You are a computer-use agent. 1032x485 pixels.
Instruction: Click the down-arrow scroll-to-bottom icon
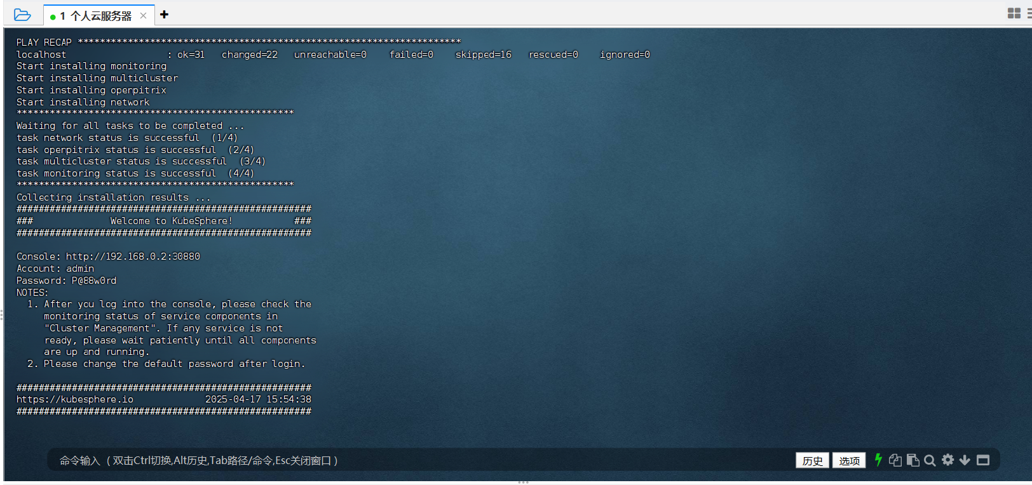click(965, 460)
